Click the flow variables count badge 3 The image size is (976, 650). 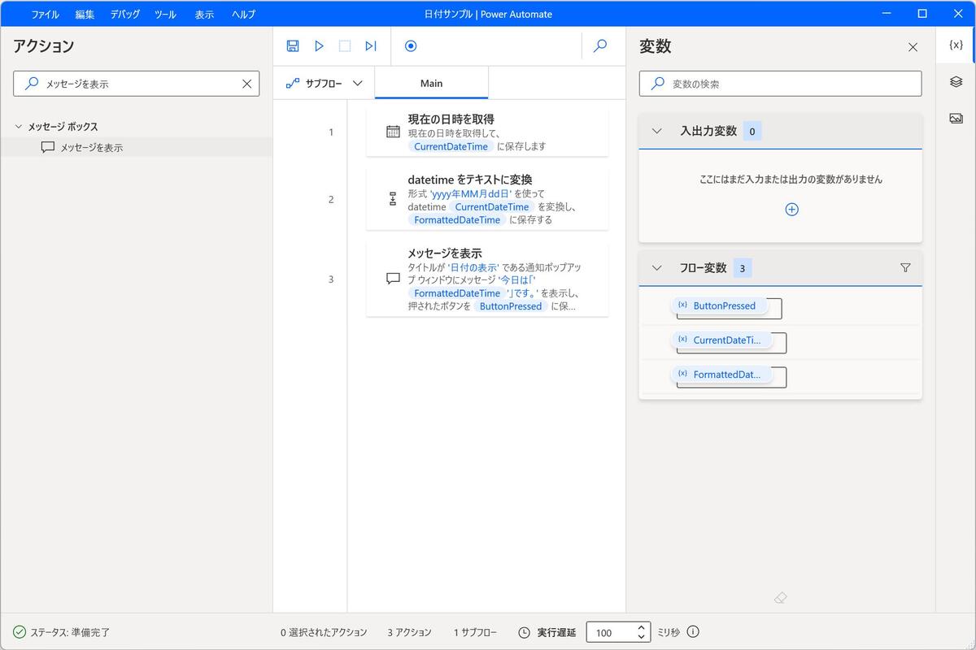coord(742,268)
